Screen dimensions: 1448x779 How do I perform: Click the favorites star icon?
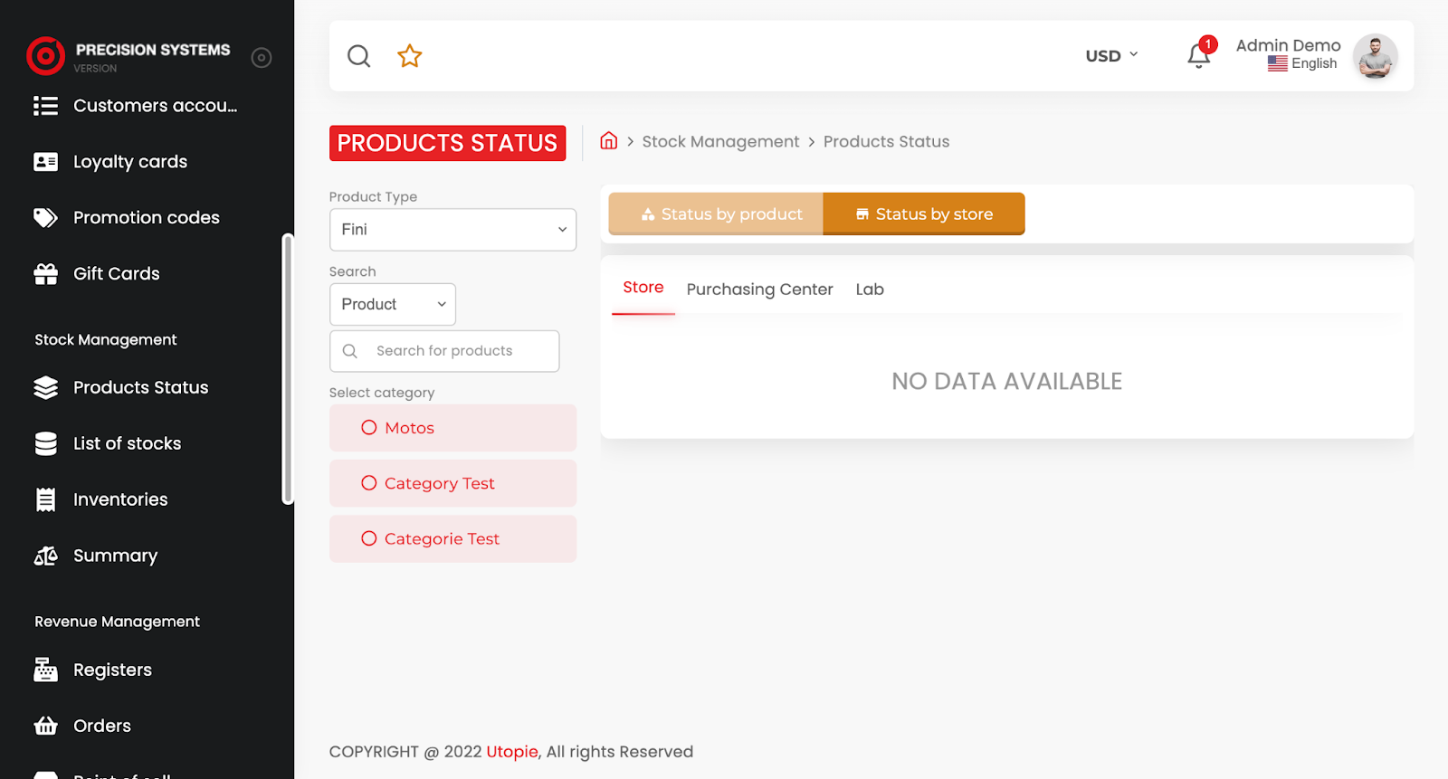point(410,56)
